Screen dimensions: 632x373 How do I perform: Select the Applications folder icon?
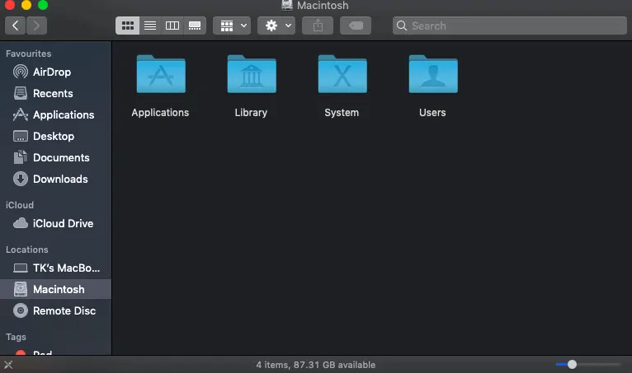tap(161, 74)
